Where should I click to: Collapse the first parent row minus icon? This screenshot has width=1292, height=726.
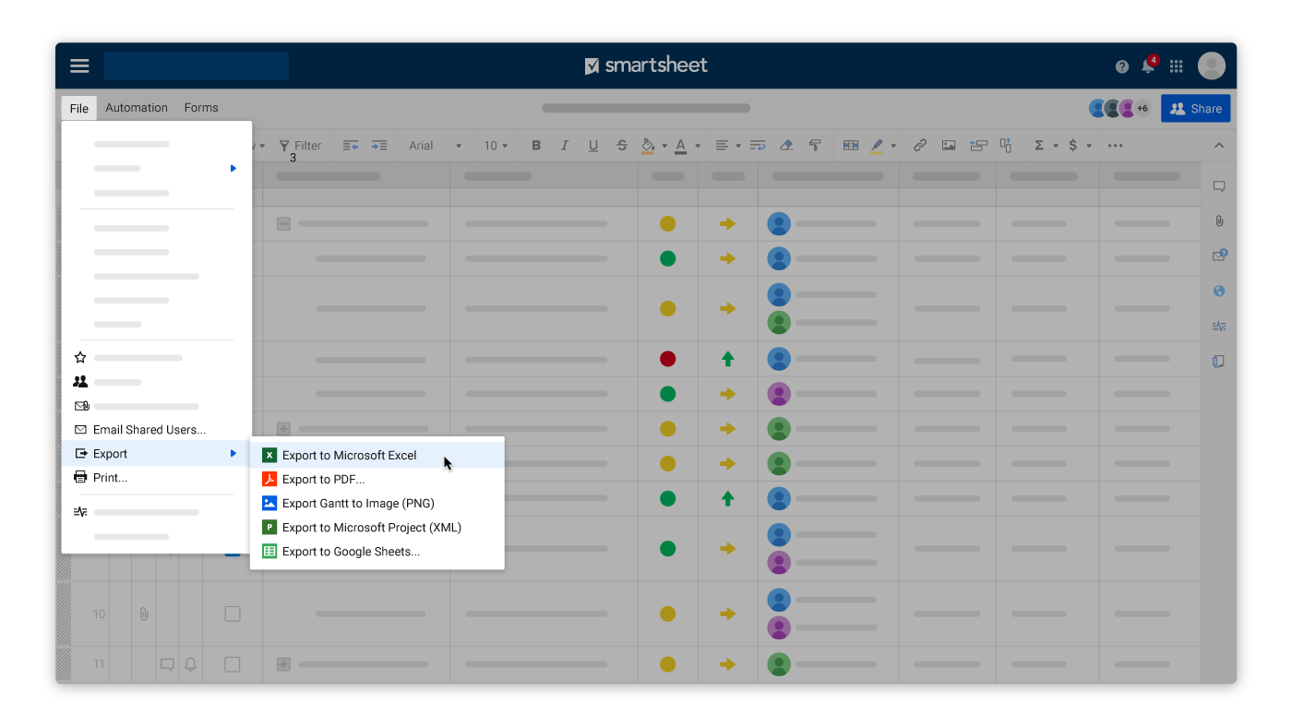[x=283, y=223]
